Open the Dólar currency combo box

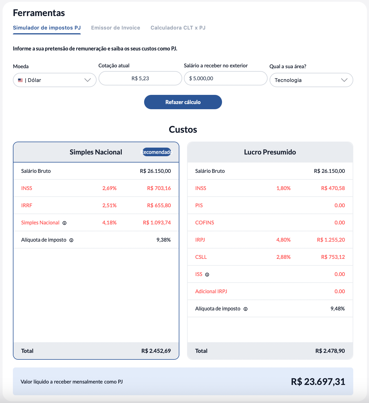coord(55,80)
